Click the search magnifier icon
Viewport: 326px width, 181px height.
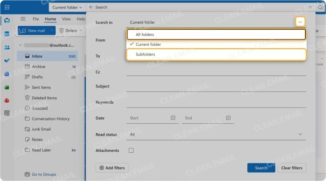(x=320, y=8)
